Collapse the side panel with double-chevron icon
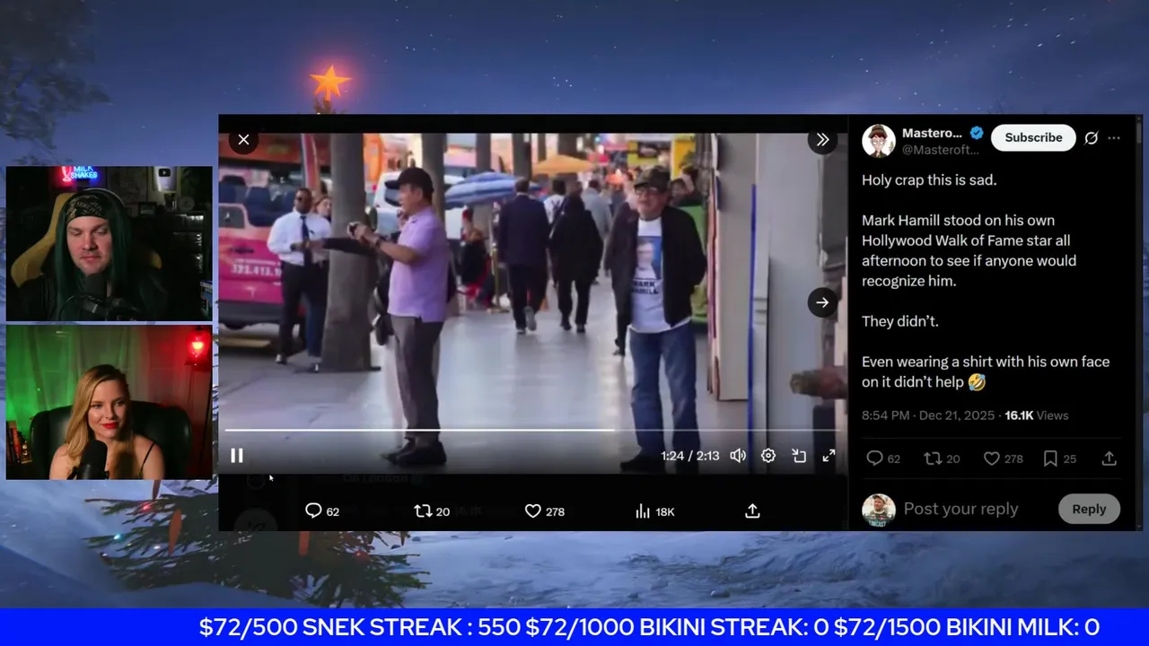The height and width of the screenshot is (646, 1149). point(822,140)
